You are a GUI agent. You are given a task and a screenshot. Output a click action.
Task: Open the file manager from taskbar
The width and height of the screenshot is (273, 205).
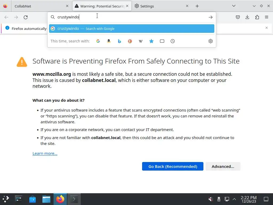pos(46,199)
